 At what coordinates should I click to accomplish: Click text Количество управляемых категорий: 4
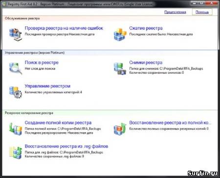tap(53, 92)
